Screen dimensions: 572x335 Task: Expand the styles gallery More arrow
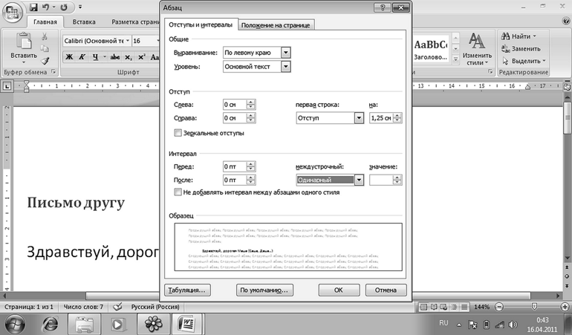(x=455, y=59)
